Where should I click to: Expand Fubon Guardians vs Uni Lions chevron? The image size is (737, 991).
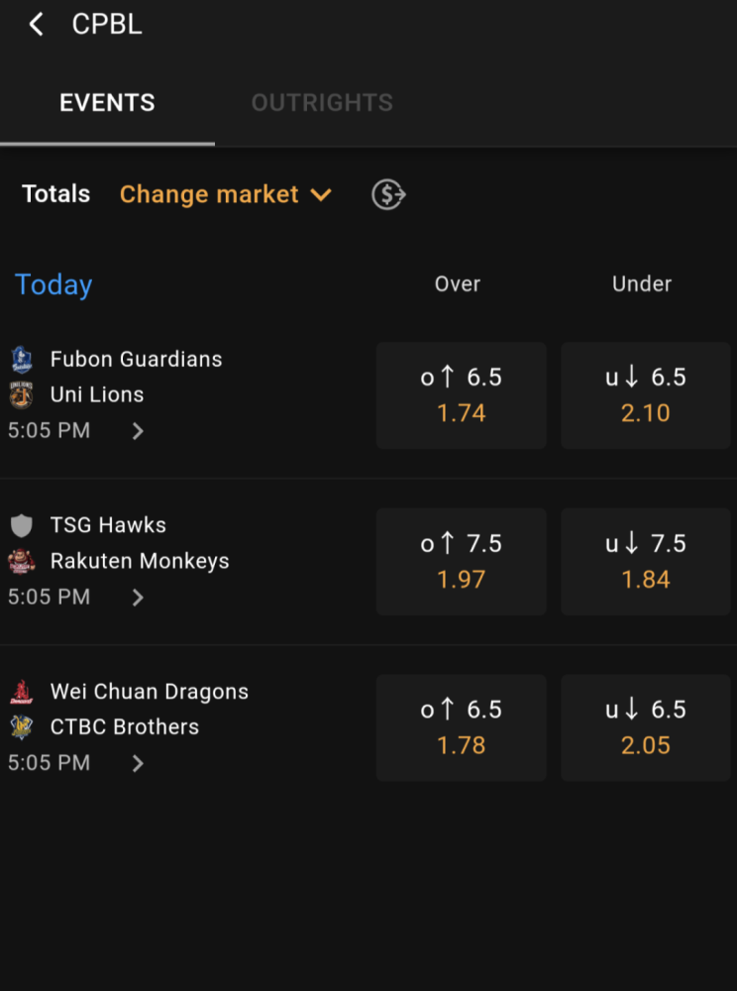(x=137, y=431)
